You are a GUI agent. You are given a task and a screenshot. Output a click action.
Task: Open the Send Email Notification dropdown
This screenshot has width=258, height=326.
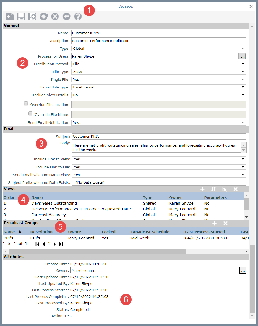point(159,123)
